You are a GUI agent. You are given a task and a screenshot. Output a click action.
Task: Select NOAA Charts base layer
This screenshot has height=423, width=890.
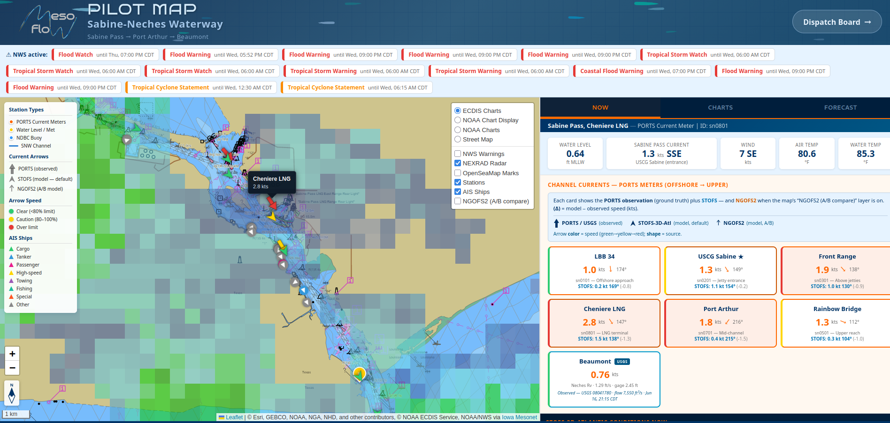coord(458,130)
